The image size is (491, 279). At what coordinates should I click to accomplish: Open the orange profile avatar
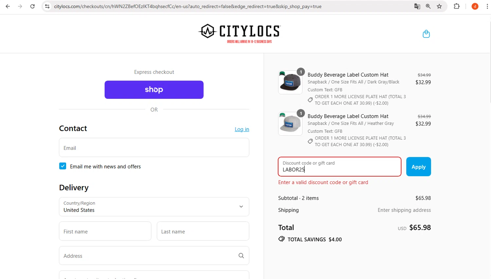point(475,6)
